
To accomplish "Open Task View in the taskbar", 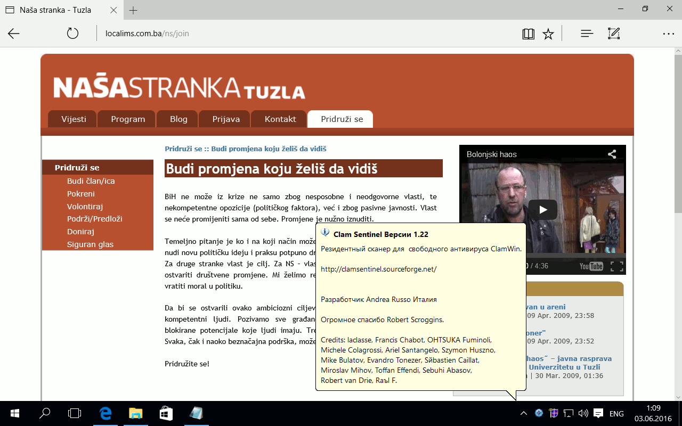I will click(x=75, y=413).
